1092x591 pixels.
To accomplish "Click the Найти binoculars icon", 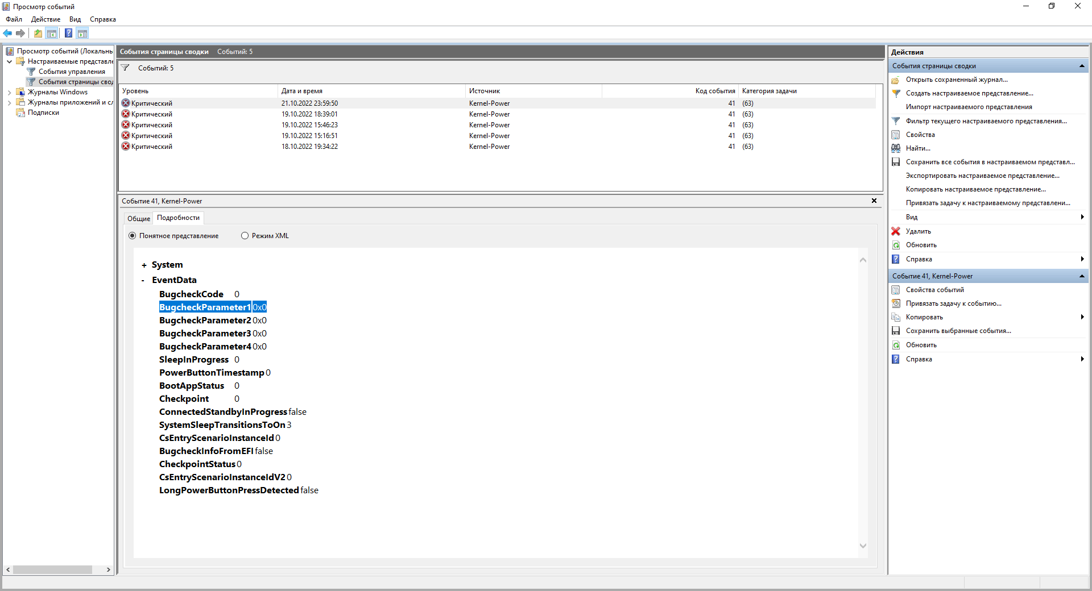I will click(896, 148).
